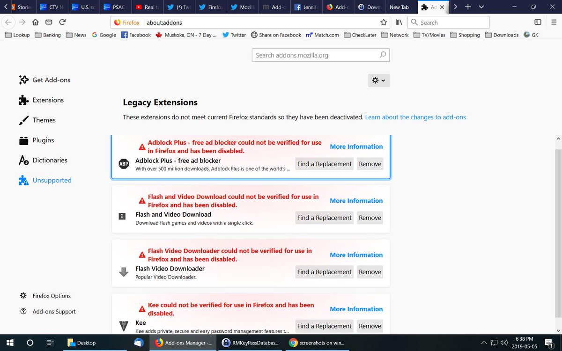
Task: Open the Get Add-ons section
Action: point(44,80)
